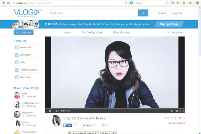Click the video progress bar

pyautogui.click(x=115, y=108)
